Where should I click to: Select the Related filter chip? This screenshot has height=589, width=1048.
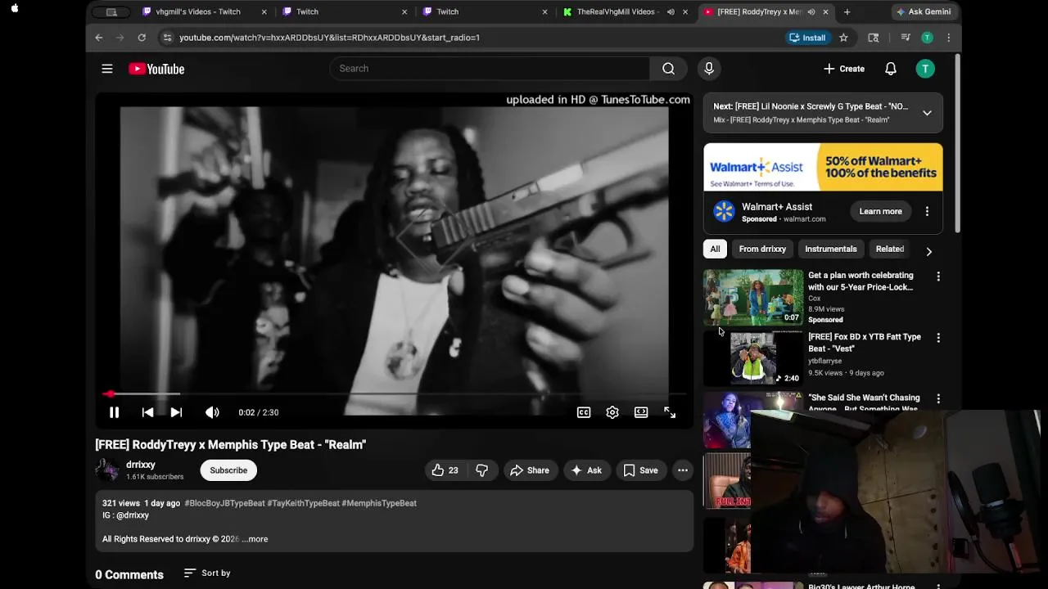[890, 250]
